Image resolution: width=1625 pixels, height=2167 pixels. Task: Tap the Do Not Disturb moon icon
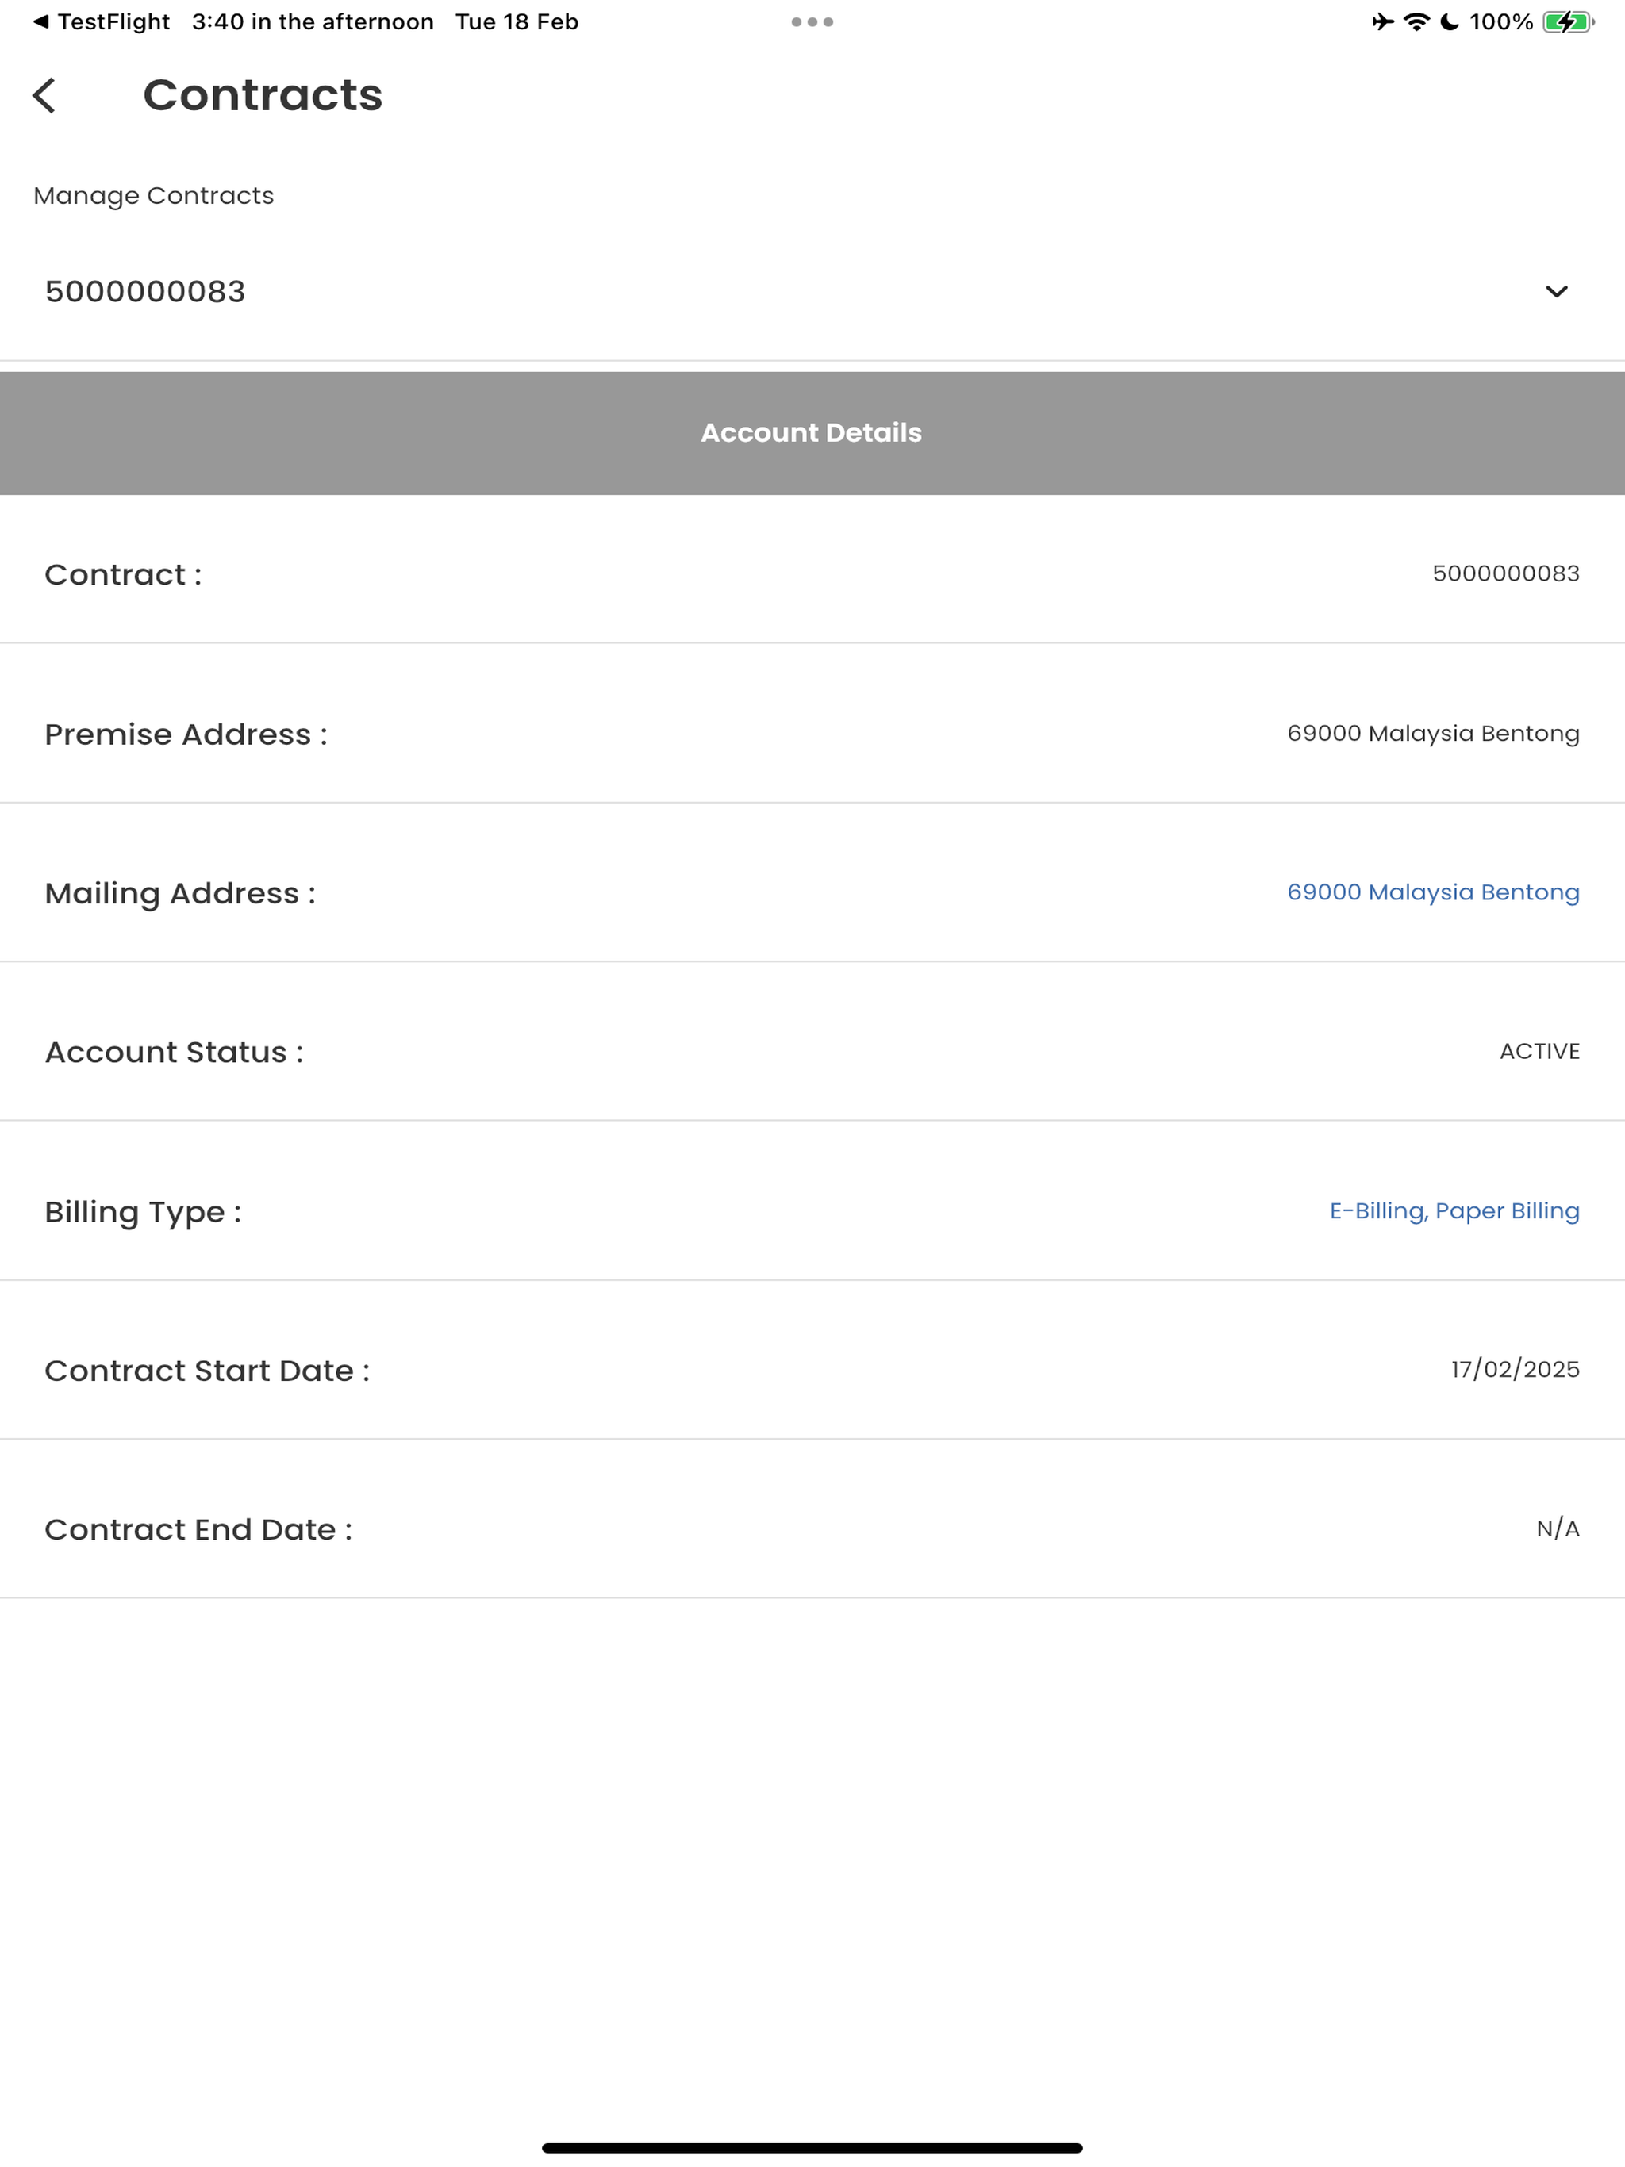tap(1449, 21)
